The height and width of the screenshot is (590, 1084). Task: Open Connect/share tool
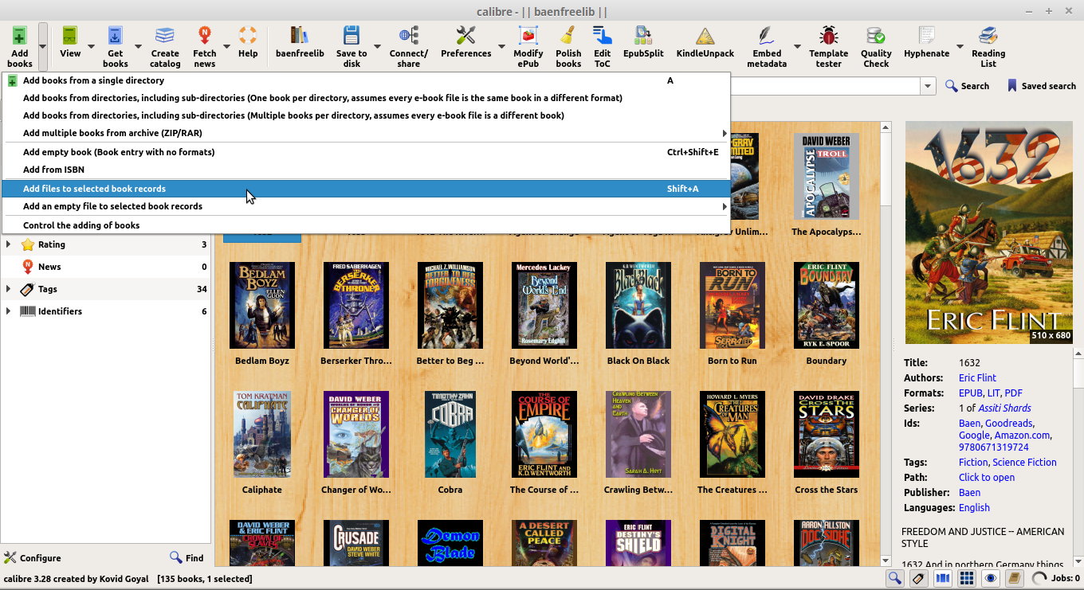[x=409, y=37]
